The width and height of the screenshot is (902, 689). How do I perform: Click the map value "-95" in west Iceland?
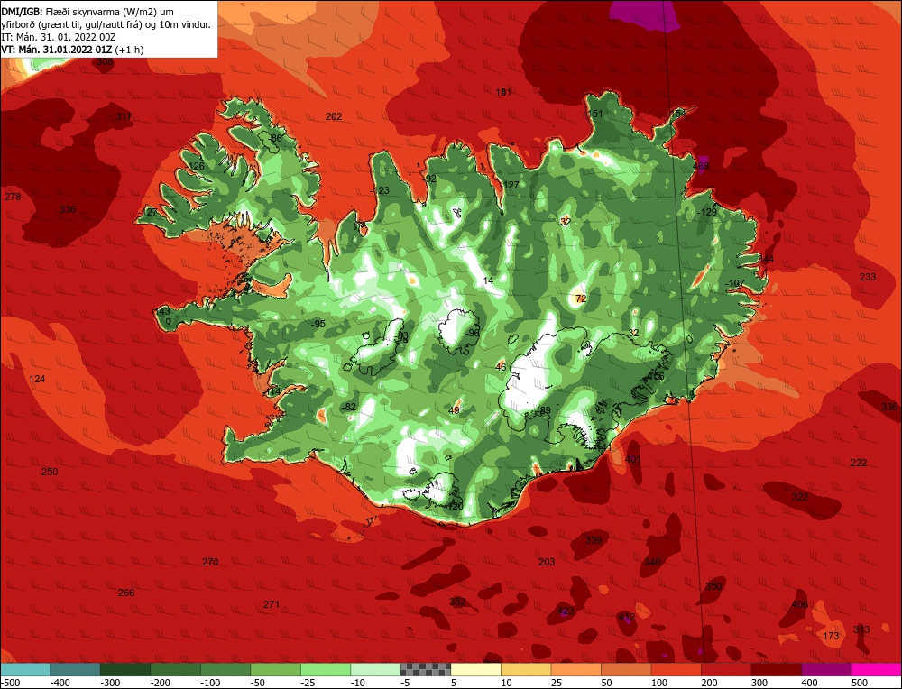tap(318, 324)
